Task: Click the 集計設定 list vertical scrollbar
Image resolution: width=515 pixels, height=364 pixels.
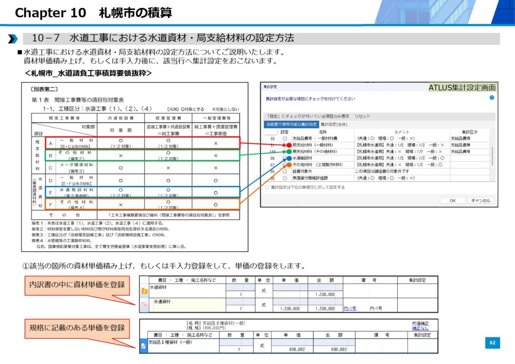Action: (492, 156)
